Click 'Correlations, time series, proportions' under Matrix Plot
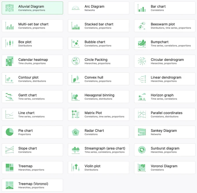 tap(104, 116)
